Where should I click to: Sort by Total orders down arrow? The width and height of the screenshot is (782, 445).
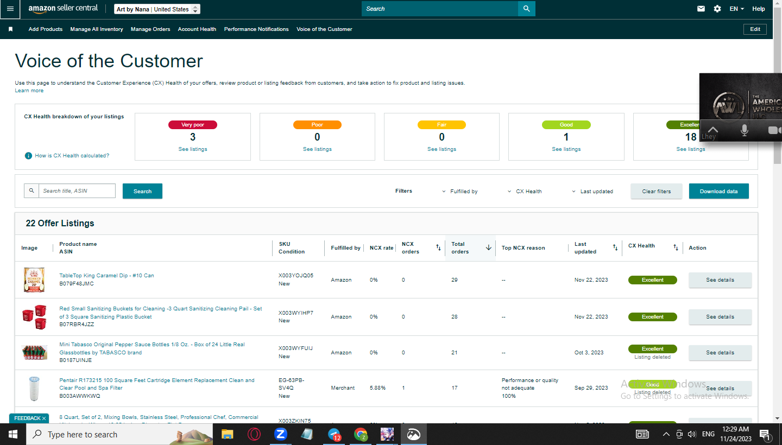tap(488, 247)
